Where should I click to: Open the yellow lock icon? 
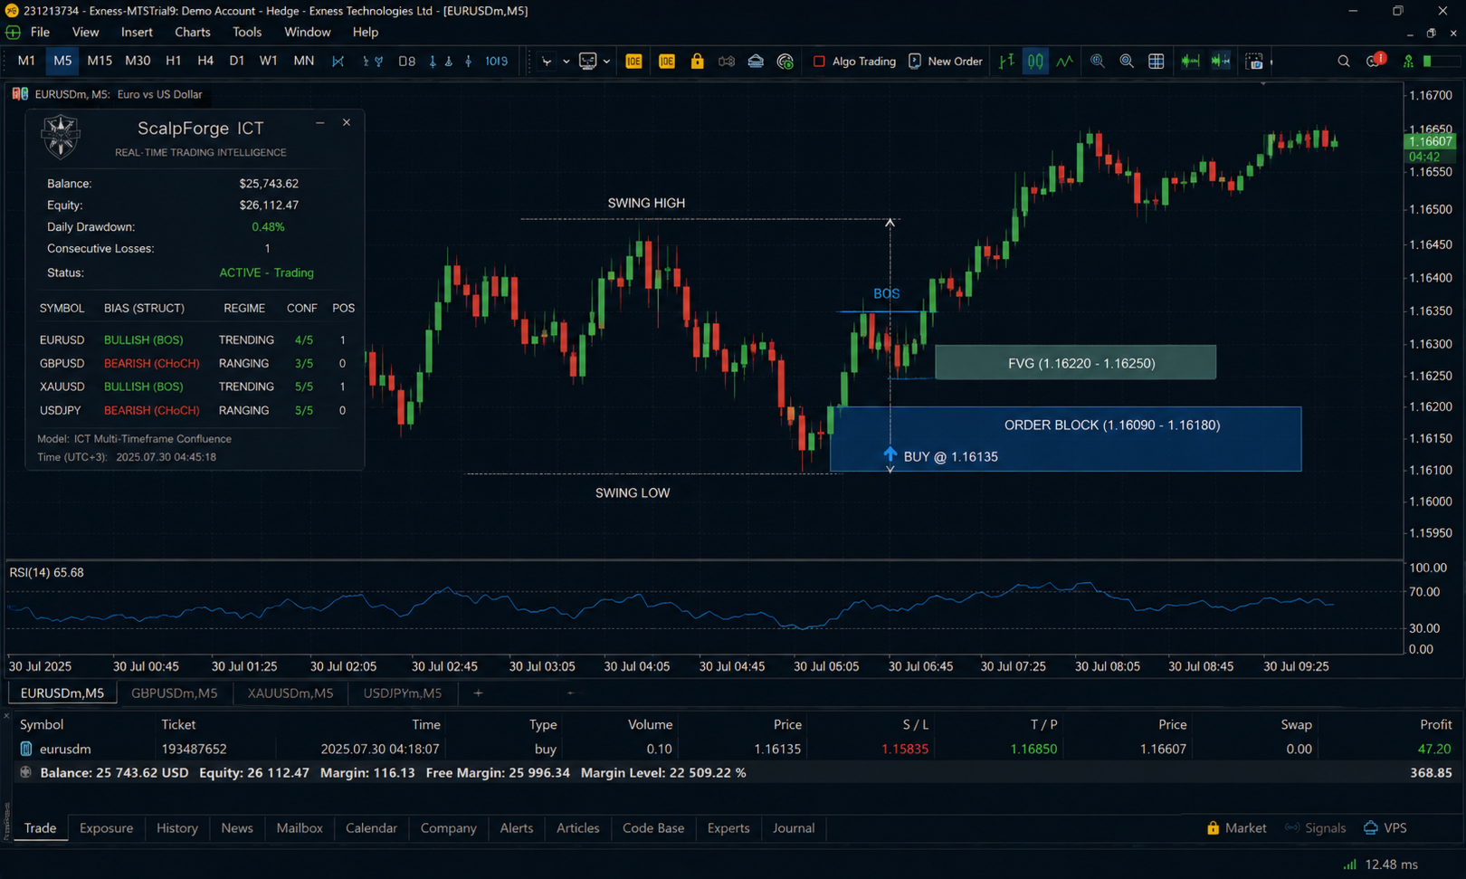697,62
